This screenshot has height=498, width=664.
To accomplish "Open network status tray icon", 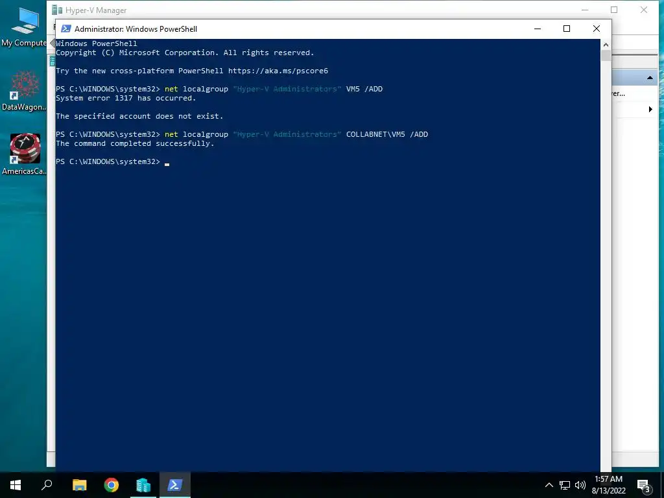I will (565, 485).
